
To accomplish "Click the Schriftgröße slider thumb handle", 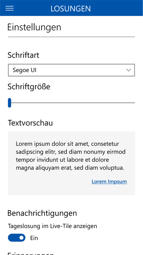I will [9, 103].
